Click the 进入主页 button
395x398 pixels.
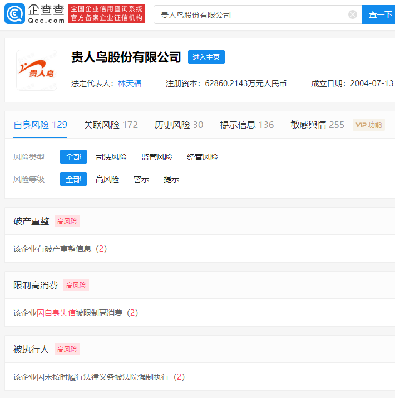(206, 57)
